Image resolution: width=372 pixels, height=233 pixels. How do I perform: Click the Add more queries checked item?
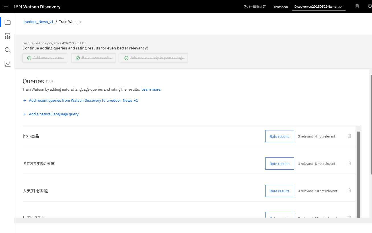(x=45, y=58)
